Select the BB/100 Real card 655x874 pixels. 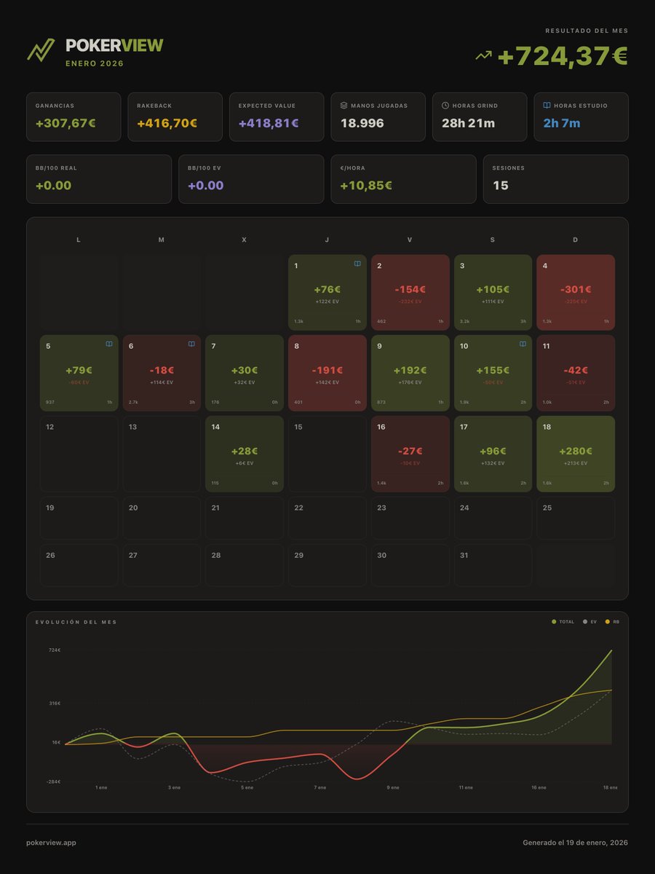click(99, 178)
